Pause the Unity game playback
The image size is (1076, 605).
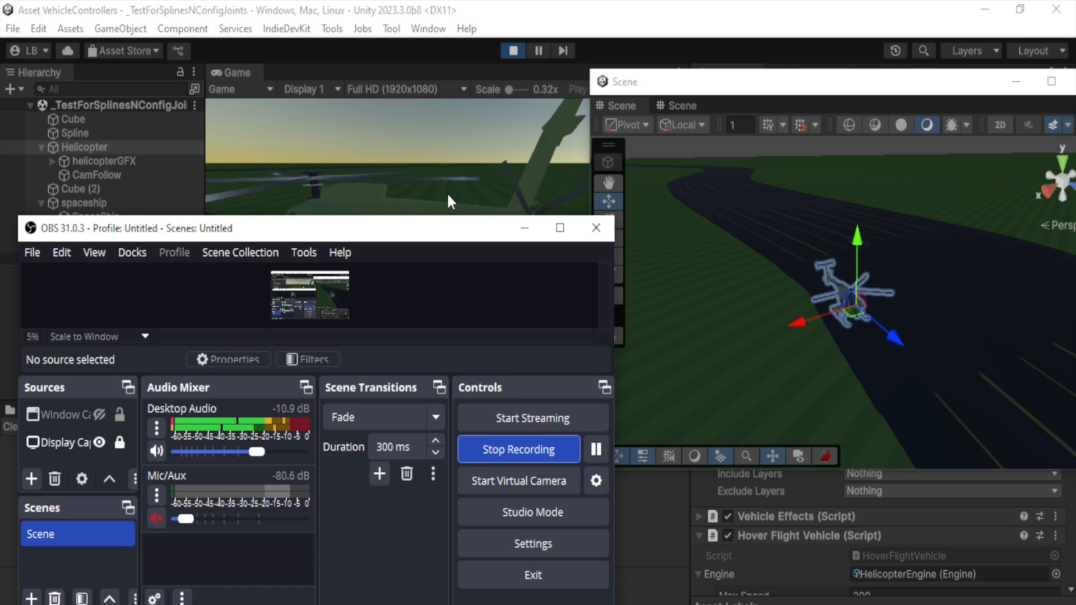click(539, 50)
